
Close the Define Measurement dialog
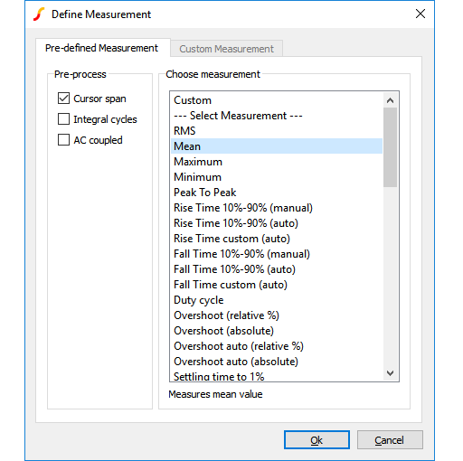pyautogui.click(x=420, y=14)
